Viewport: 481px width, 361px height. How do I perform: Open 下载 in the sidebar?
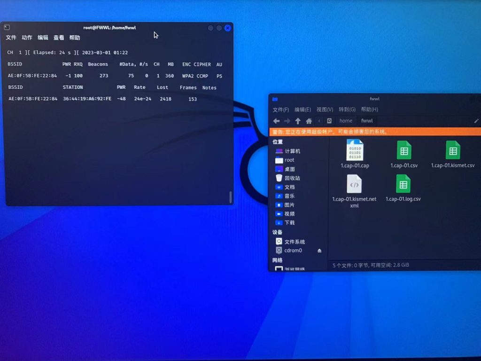click(285, 222)
